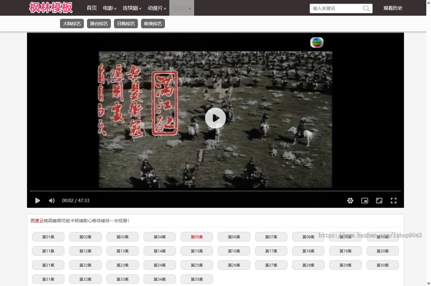Screen dimensions: 431x286
Task: Play the last episode 第35集
Action: (x=197, y=279)
